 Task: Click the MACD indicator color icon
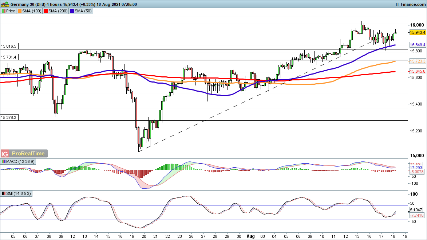4,161
